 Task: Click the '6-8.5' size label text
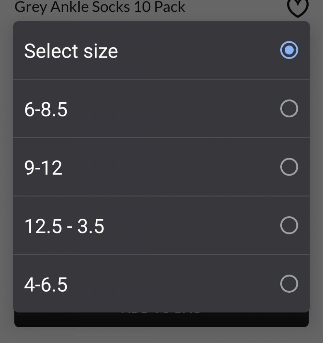[x=46, y=110]
